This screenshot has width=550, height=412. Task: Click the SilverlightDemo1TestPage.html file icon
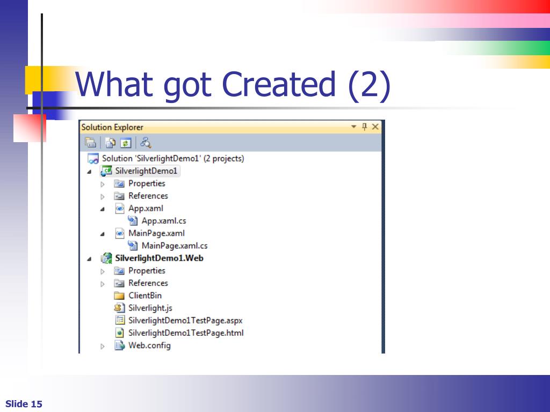click(120, 333)
